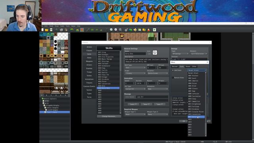Click the green Playtest play icon
The image size is (254, 143).
154,30
